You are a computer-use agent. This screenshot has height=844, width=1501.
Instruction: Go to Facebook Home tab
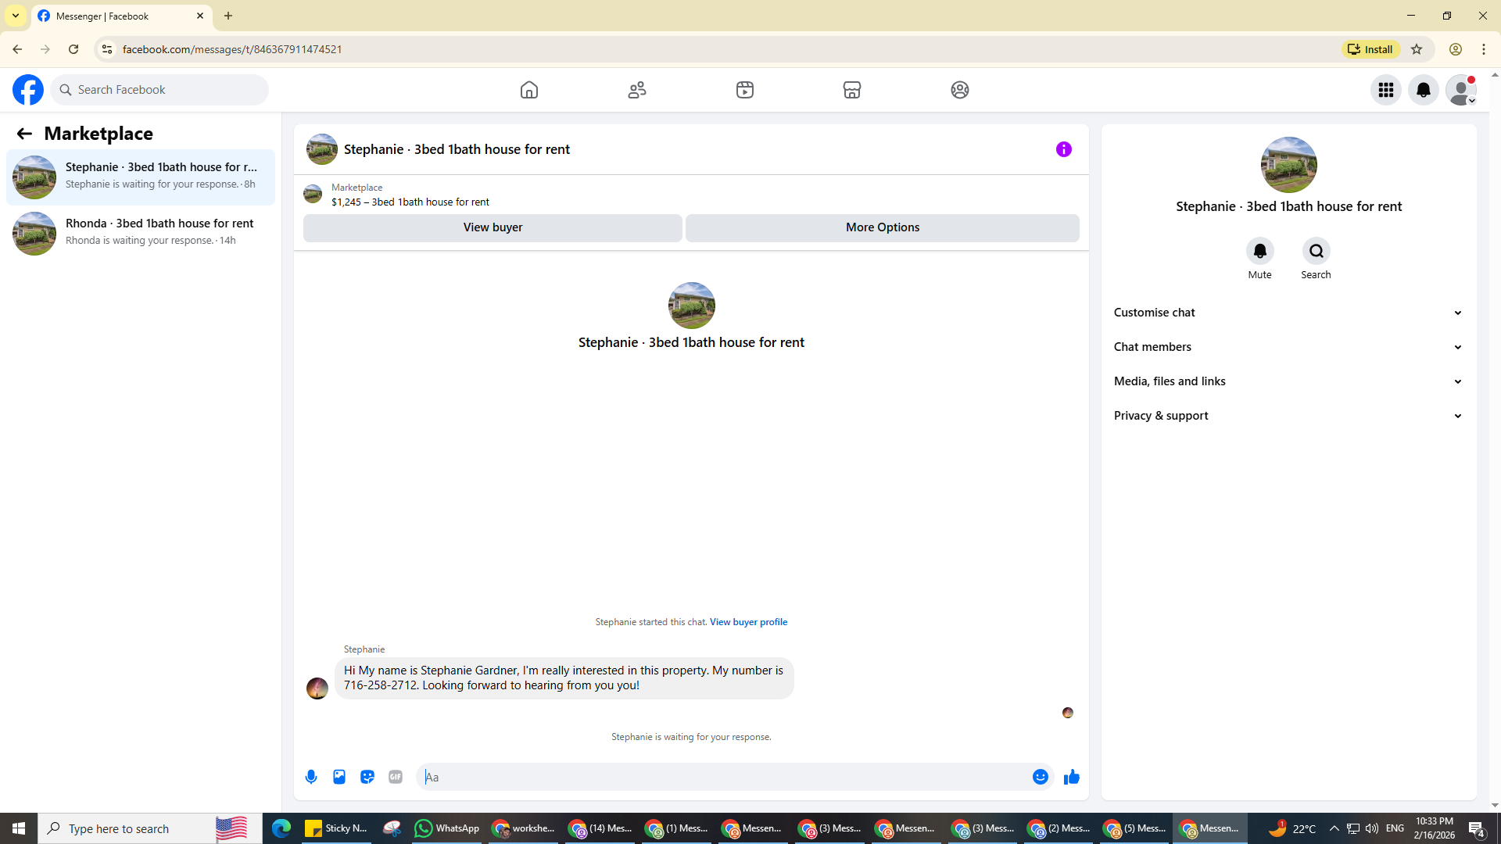coord(529,90)
